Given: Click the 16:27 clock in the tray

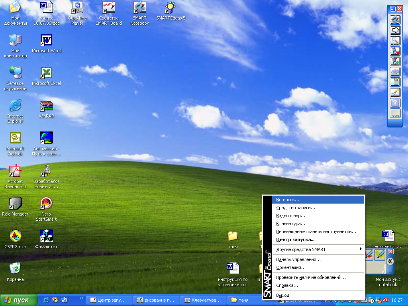Looking at the screenshot, I should click(397, 300).
